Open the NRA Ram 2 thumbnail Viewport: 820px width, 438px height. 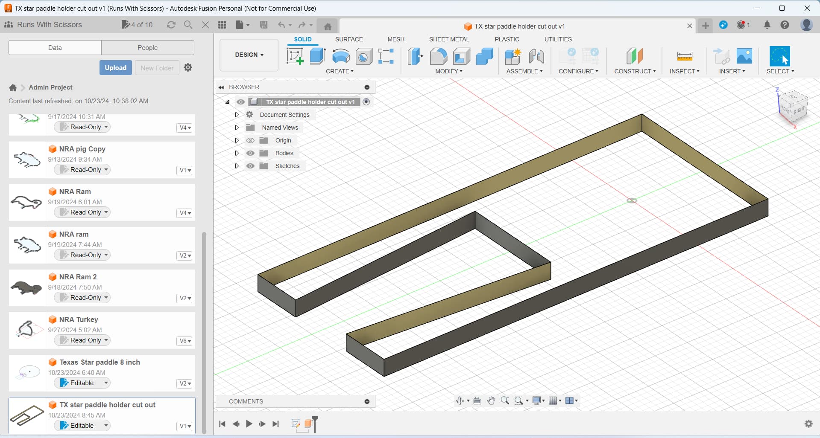(26, 288)
